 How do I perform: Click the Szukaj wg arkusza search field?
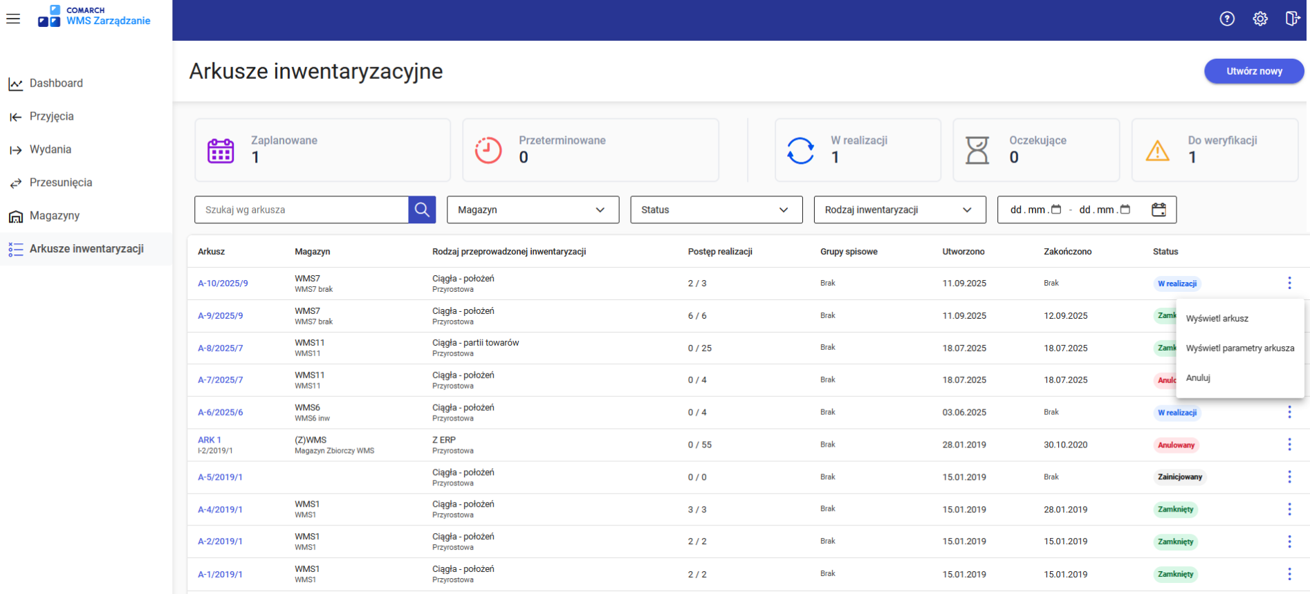[x=302, y=210]
